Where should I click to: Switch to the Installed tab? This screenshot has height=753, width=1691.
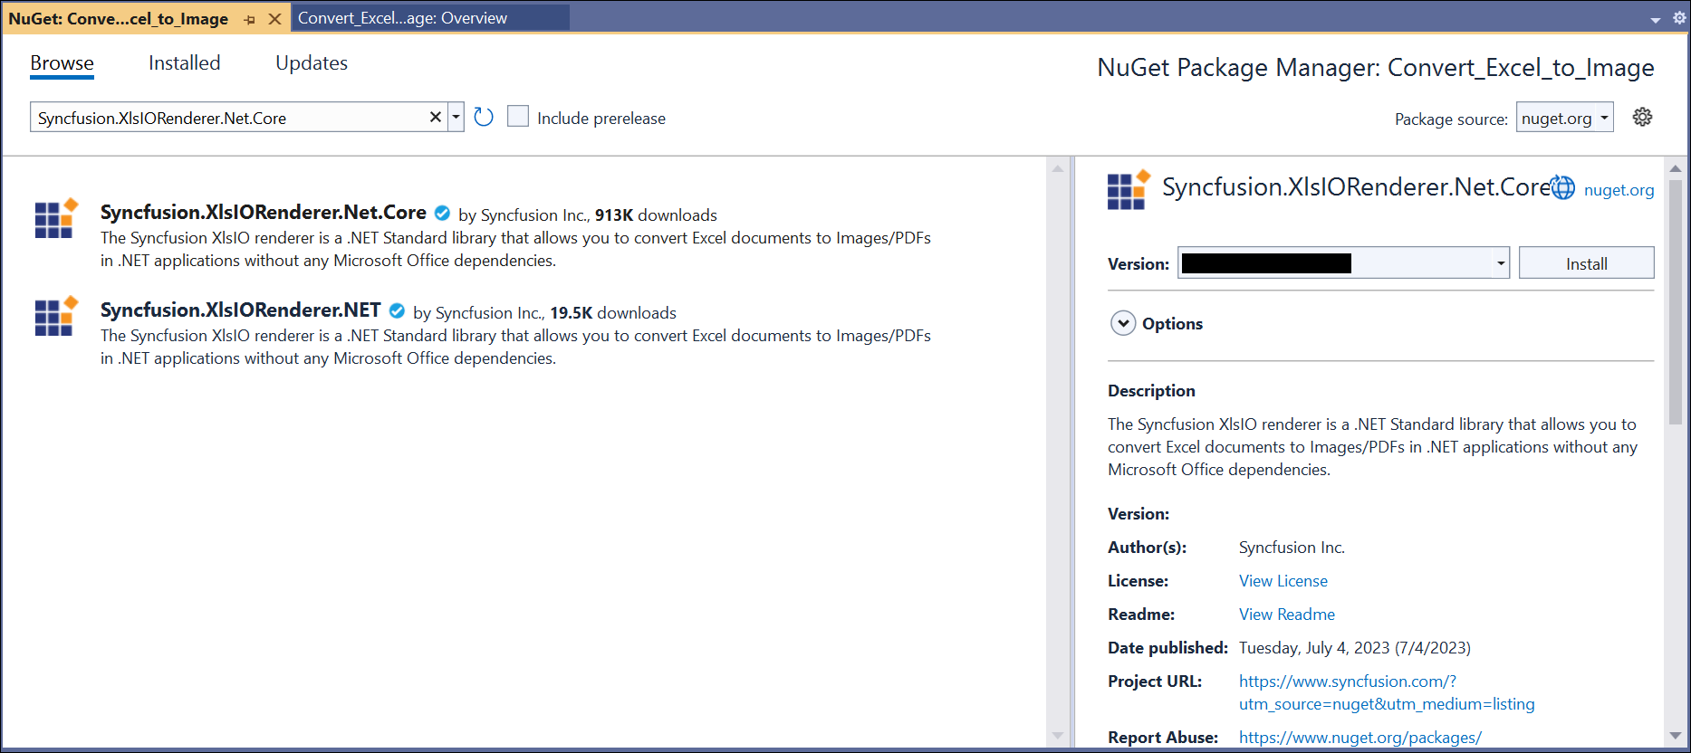(184, 62)
